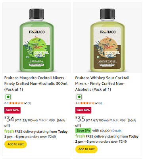Click the Save 66% deal badge
This screenshot has width=144, height=159.
[12, 110]
